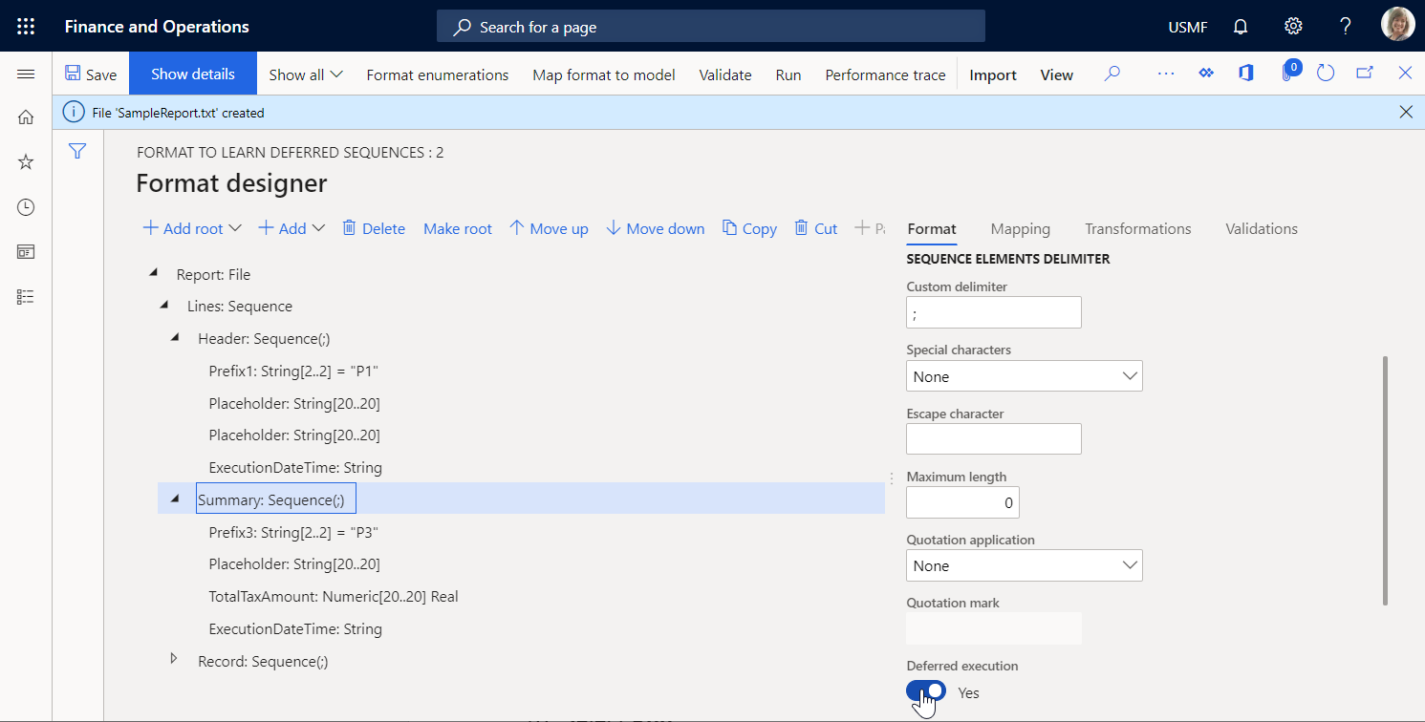Image resolution: width=1425 pixels, height=722 pixels.
Task: Click Show details highlighted button
Action: [192, 73]
